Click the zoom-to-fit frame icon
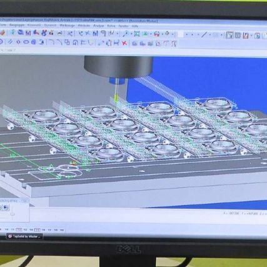 (x=137, y=34)
